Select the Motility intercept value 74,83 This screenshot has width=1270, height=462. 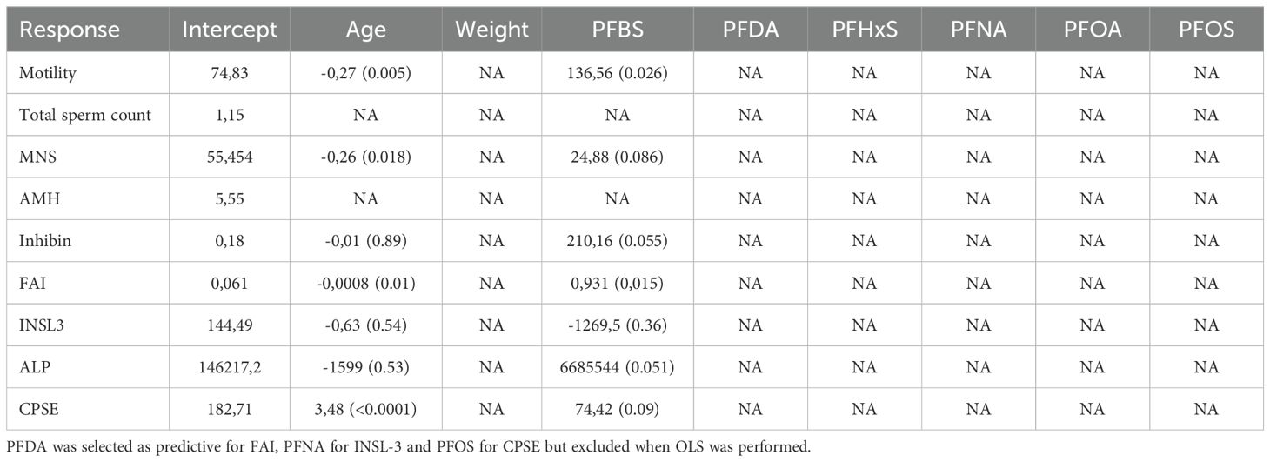click(229, 75)
